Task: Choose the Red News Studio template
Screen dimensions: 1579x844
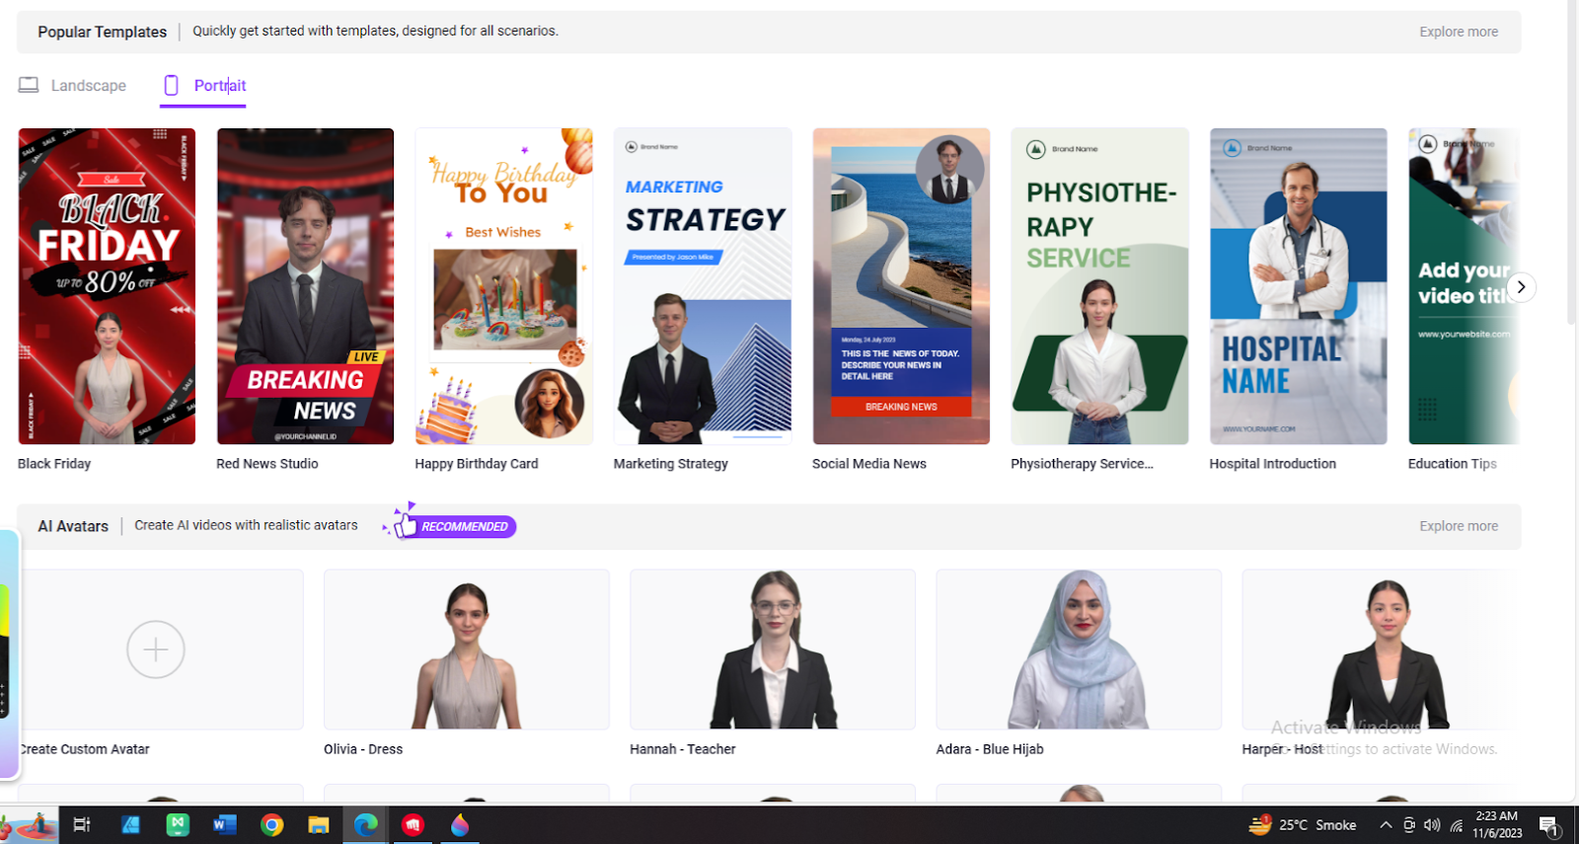Action: click(x=305, y=286)
